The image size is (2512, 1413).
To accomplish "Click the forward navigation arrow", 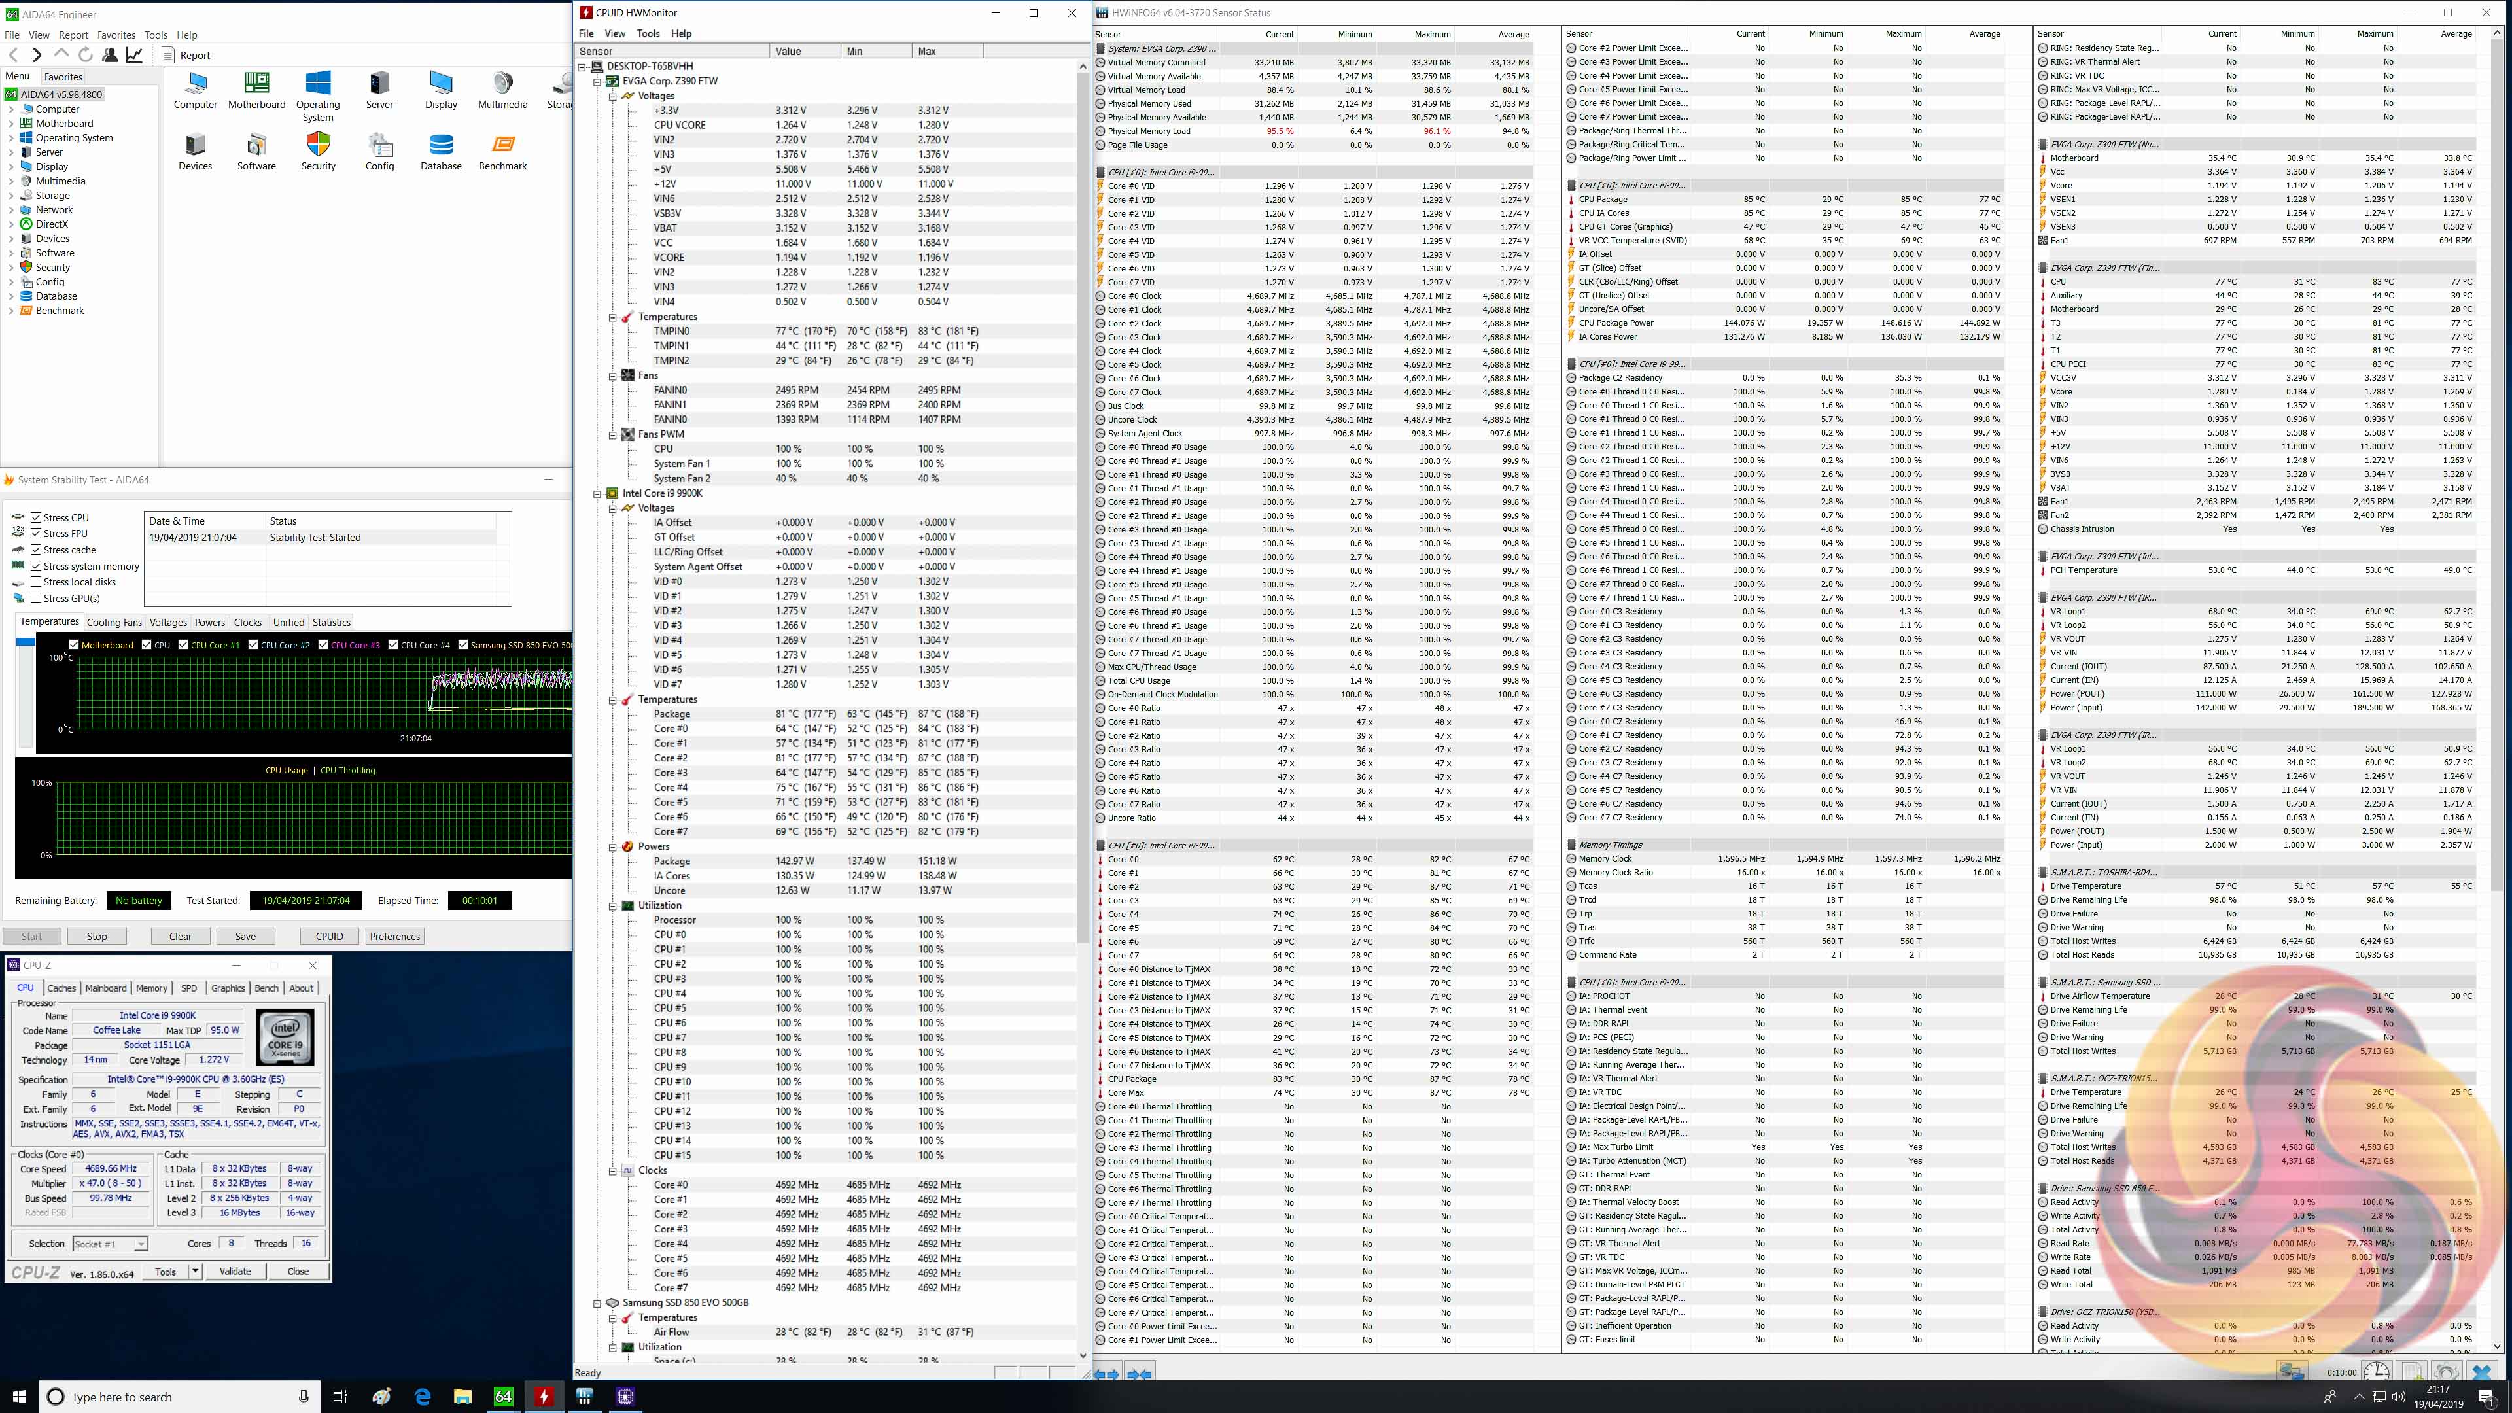I will [36, 54].
